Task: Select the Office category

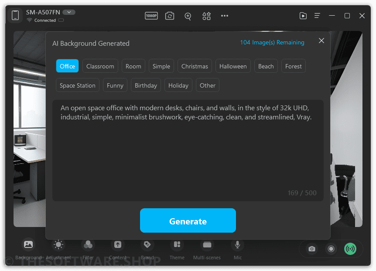Action: click(67, 66)
